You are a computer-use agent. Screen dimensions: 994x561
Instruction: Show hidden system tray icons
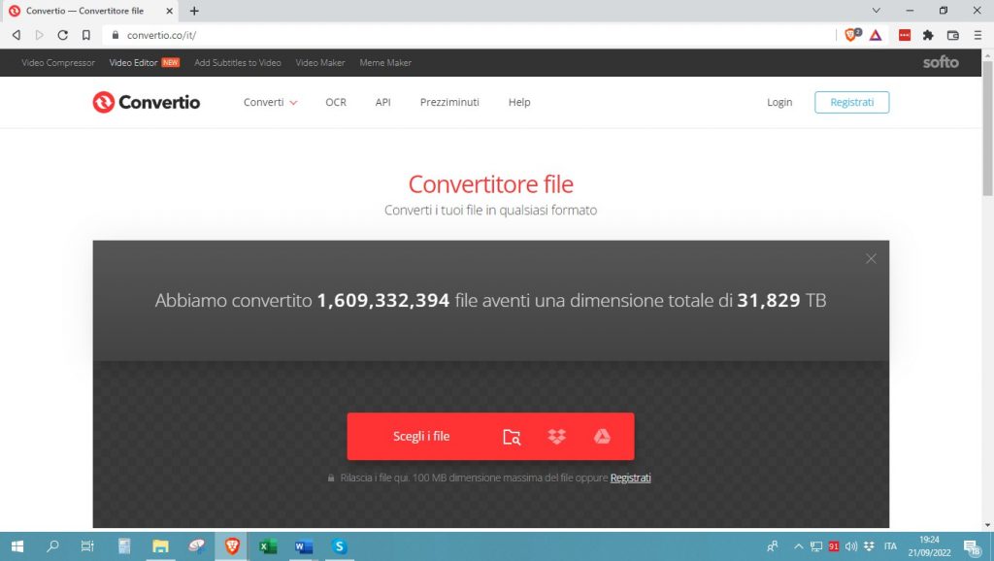coord(799,546)
